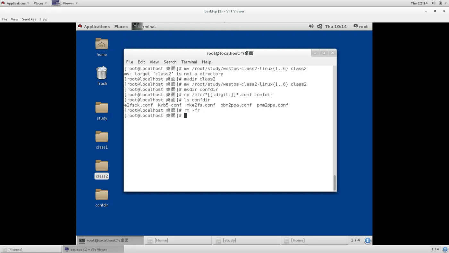Open host Virt Viewer app menu dropdown

[x=65, y=3]
